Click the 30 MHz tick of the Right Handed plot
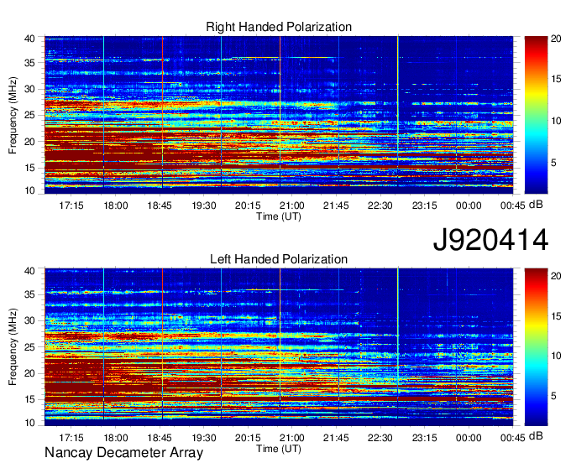The image size is (571, 463). pyautogui.click(x=29, y=89)
